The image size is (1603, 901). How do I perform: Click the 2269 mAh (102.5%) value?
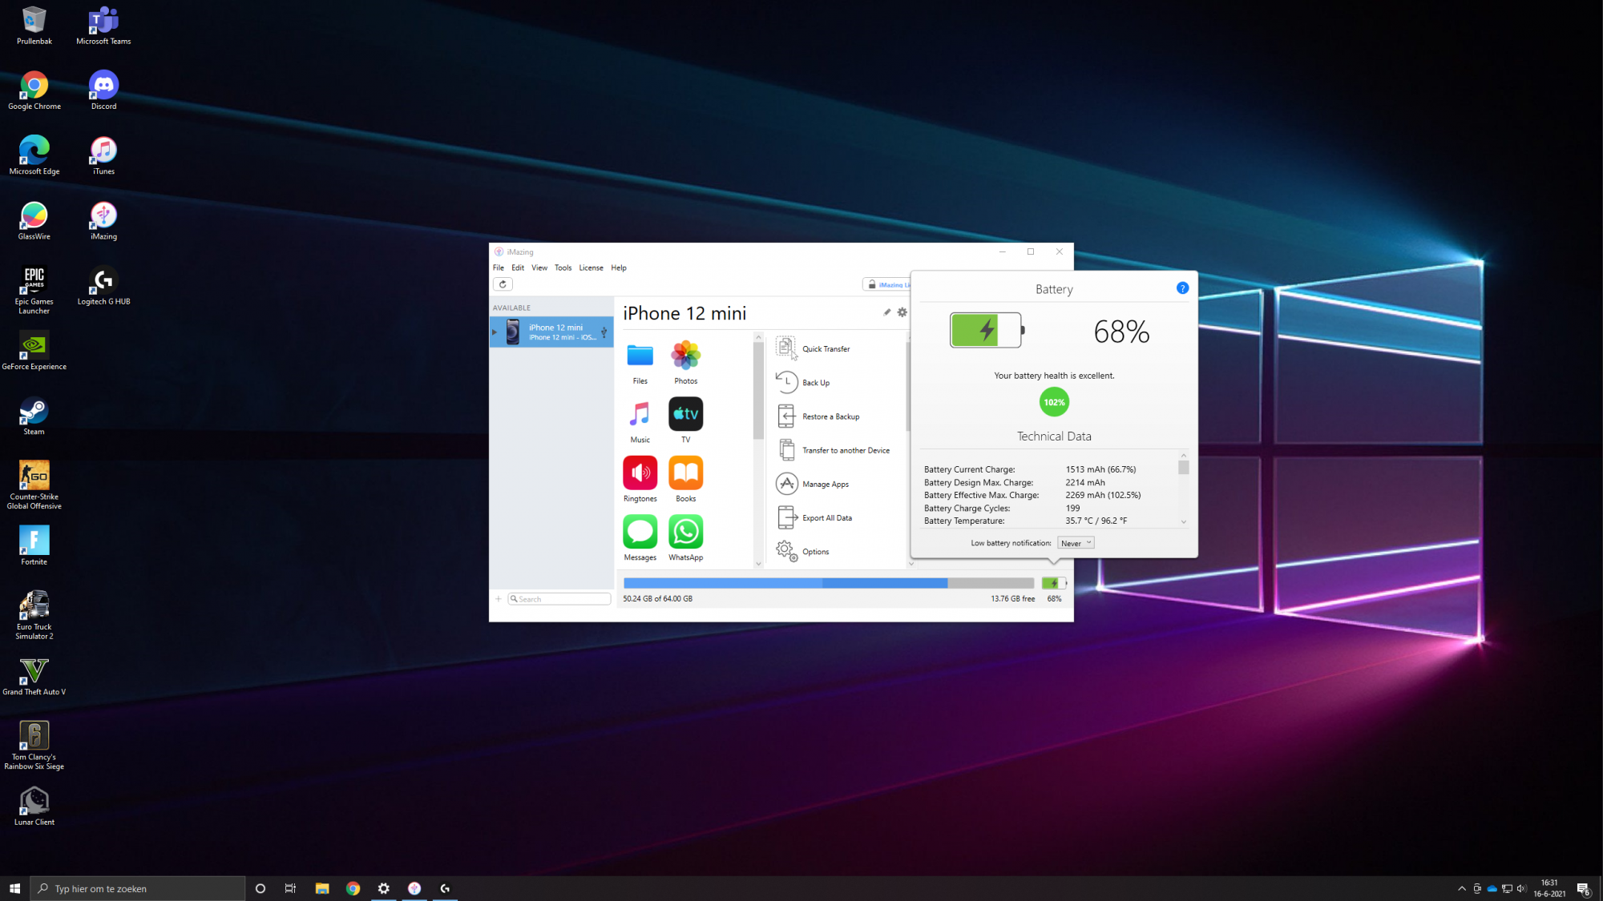(1103, 495)
